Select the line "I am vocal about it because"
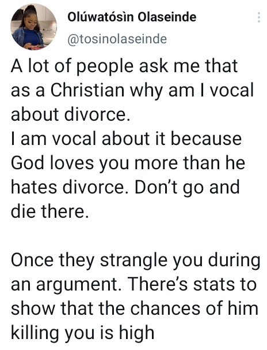 tap(126, 139)
